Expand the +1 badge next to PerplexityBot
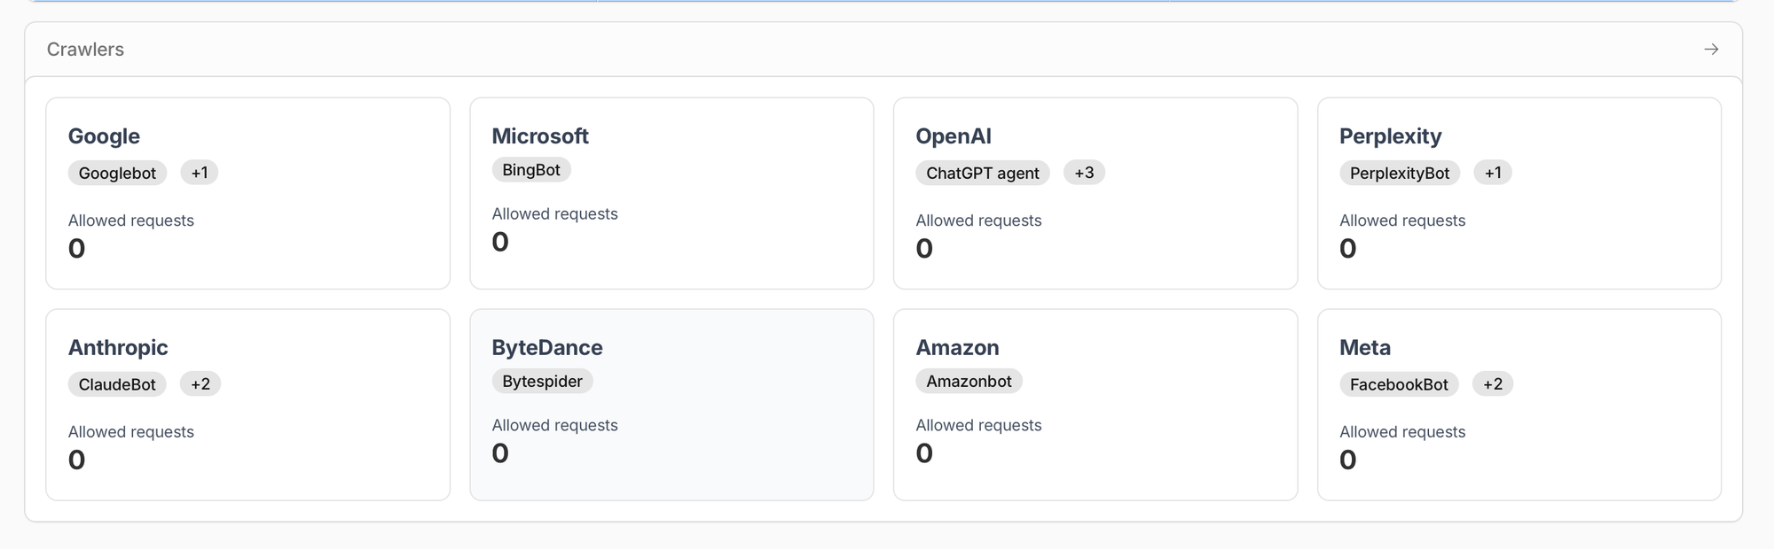Screen dimensions: 1774x549 1492,173
